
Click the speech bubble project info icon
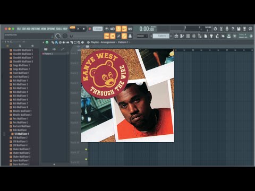(250, 29)
